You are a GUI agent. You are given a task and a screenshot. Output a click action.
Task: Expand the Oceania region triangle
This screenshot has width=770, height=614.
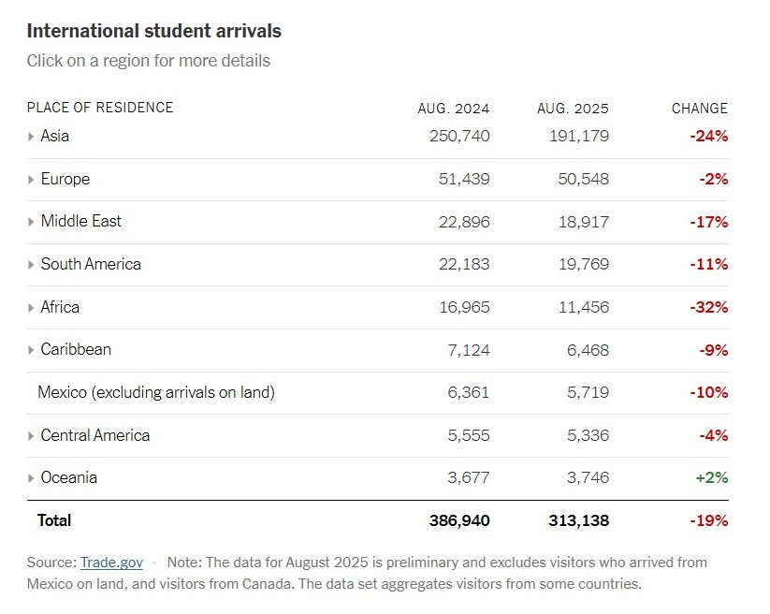[x=31, y=478]
